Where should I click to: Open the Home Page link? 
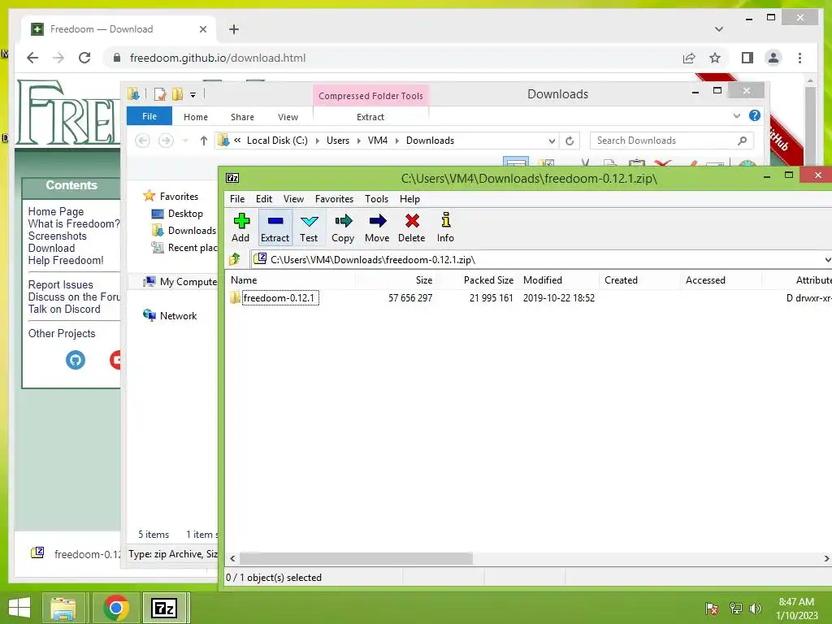[56, 211]
